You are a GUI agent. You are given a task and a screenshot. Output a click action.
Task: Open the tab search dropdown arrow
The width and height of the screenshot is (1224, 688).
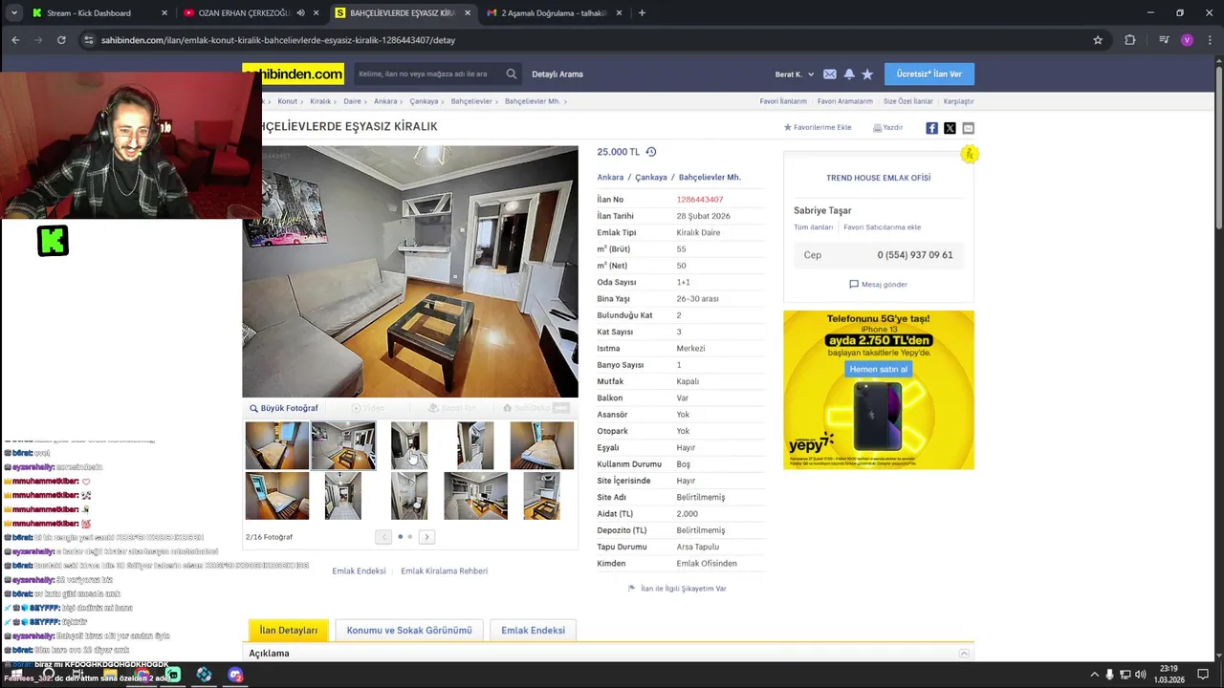pos(13,13)
